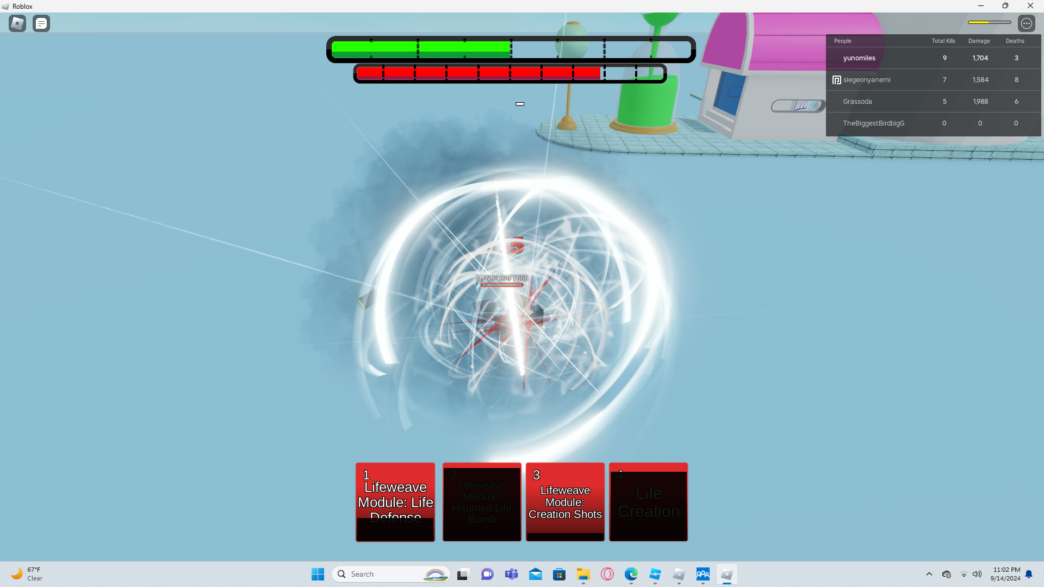The height and width of the screenshot is (587, 1044).
Task: Open the volume control in tray
Action: pyautogui.click(x=977, y=574)
